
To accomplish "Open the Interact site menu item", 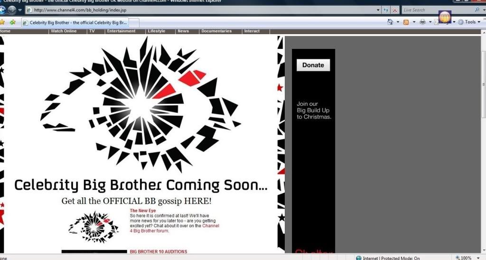I will point(252,31).
